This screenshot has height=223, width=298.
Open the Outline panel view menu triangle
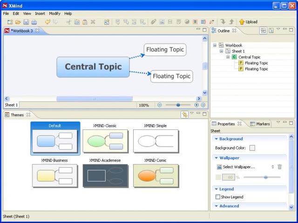tap(278, 29)
